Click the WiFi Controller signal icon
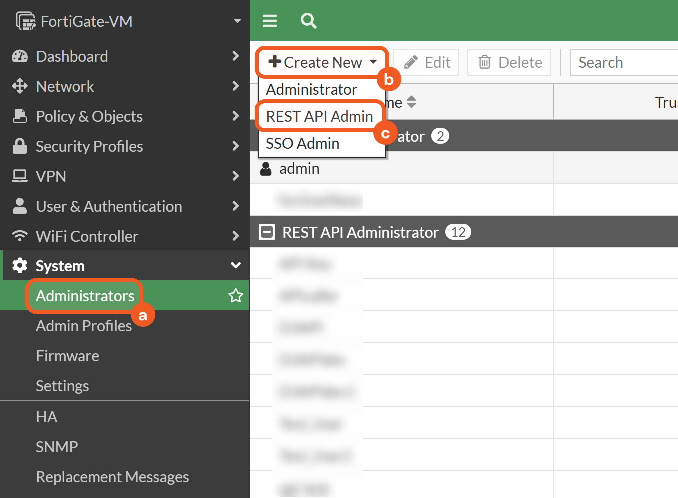 pyautogui.click(x=20, y=236)
